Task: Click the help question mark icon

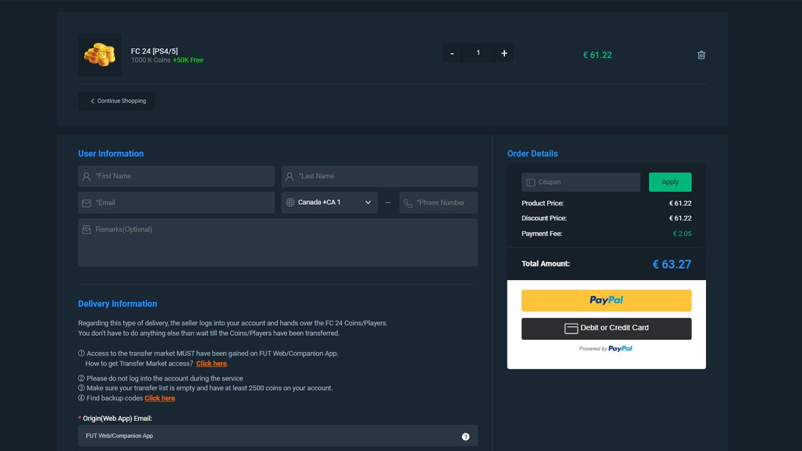Action: pos(466,437)
